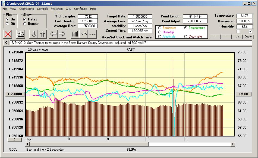The image size is (258, 158).
Task: Open the Watches menu
Action: [x=57, y=9]
